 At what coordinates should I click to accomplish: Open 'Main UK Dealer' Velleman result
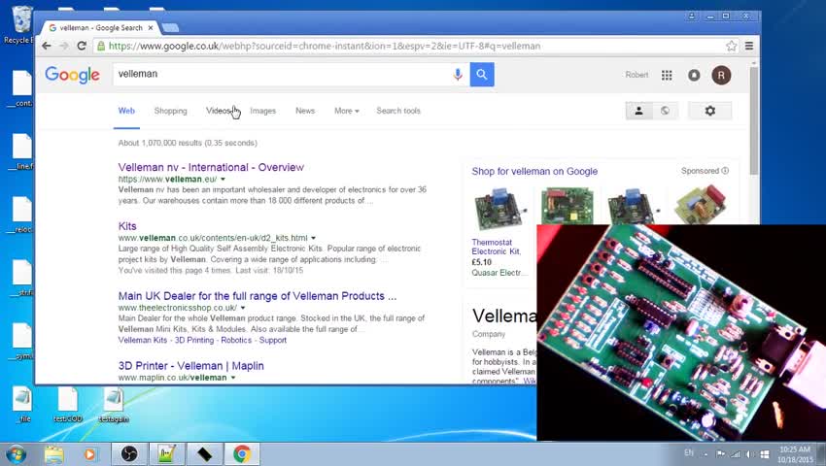258,296
